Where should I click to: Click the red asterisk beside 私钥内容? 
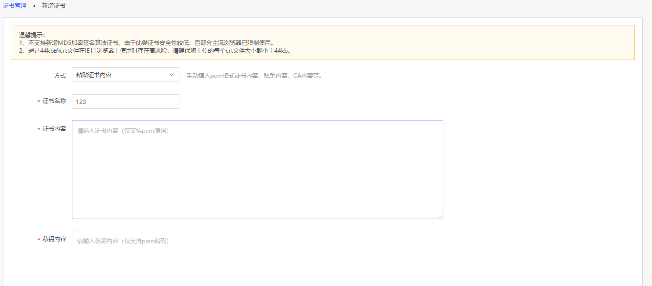39,240
